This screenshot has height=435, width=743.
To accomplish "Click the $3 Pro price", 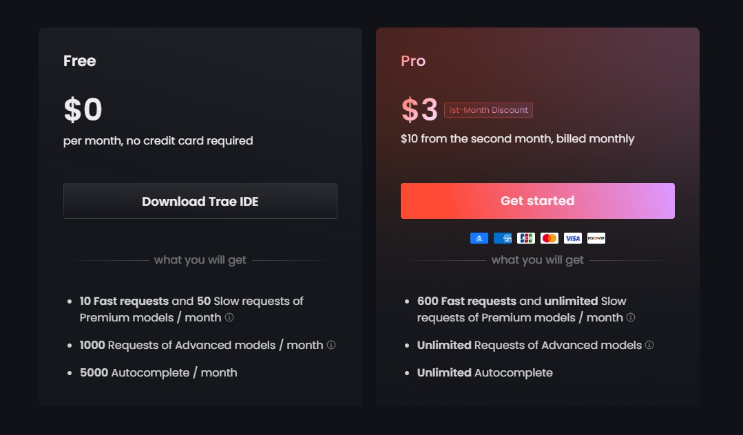I will click(x=419, y=109).
